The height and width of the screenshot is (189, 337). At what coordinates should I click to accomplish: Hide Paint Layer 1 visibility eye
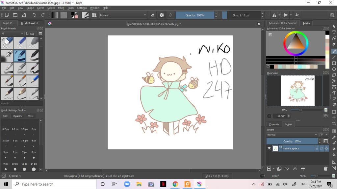tap(269, 148)
